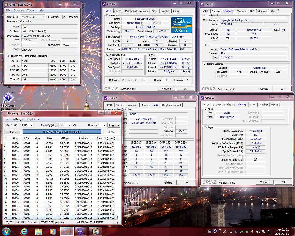Expand the Memory (MiB) dropdown in LinX
Image resolution: width=295 pixels, height=236 pixels.
coord(69,125)
